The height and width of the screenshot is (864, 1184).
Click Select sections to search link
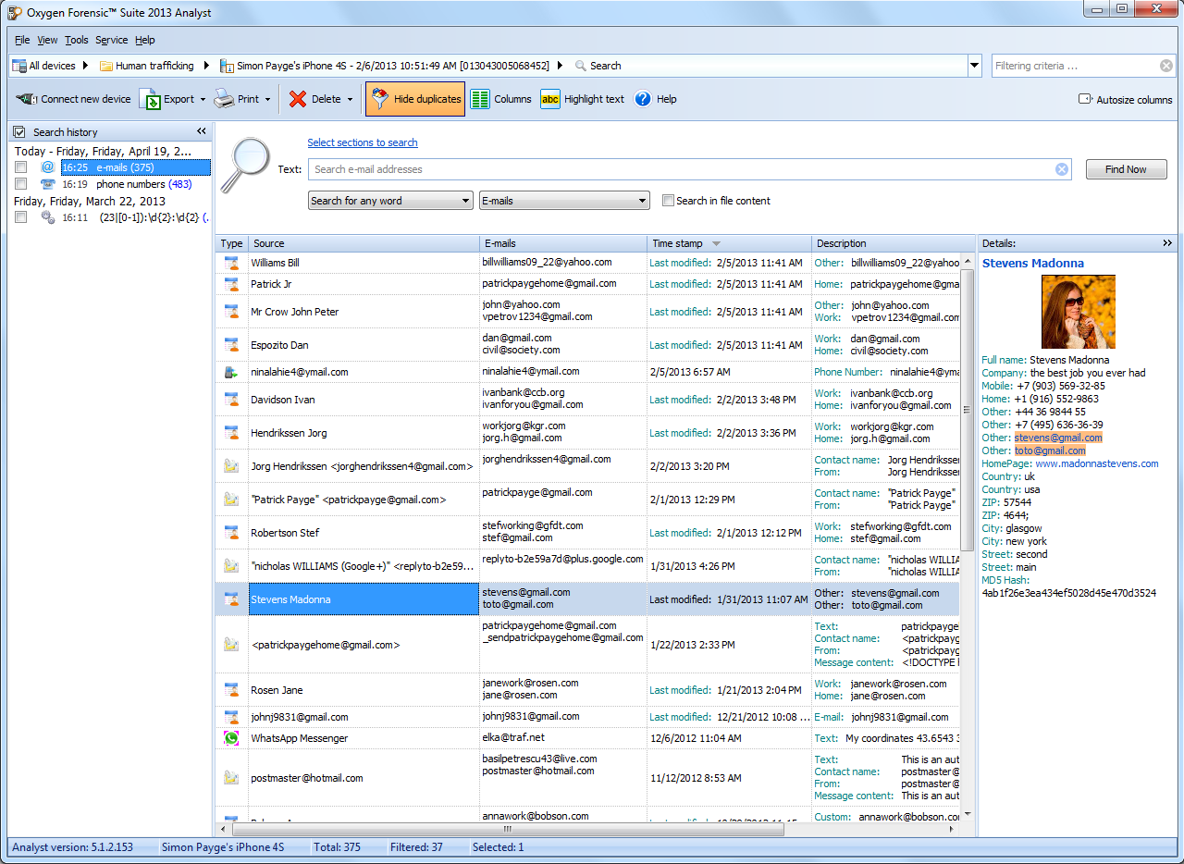click(363, 142)
